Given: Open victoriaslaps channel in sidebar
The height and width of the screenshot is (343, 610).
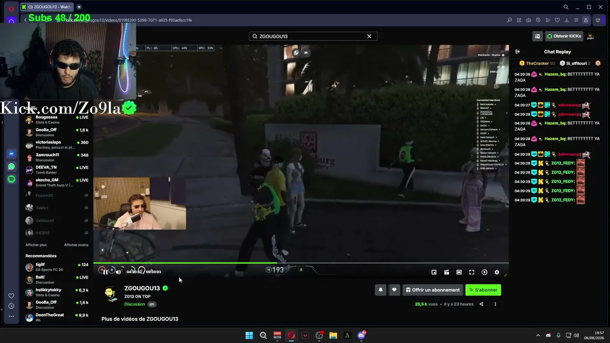Looking at the screenshot, I should [57, 145].
